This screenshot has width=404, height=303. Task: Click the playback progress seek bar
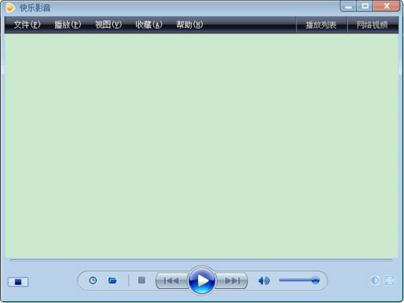click(x=201, y=260)
